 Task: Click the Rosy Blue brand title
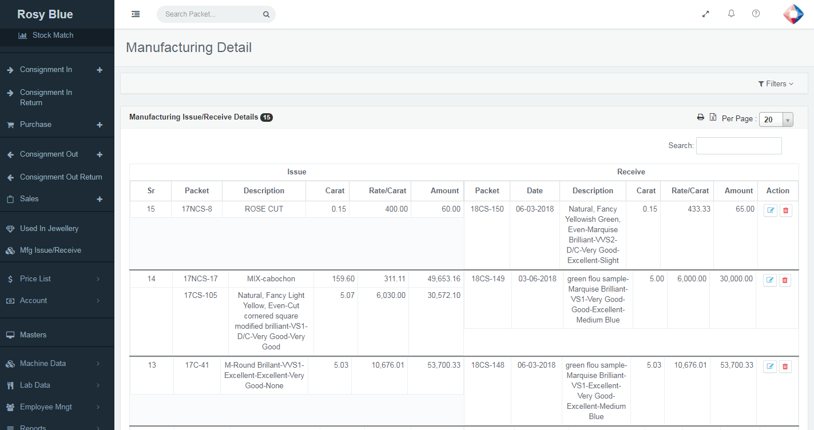coord(45,14)
